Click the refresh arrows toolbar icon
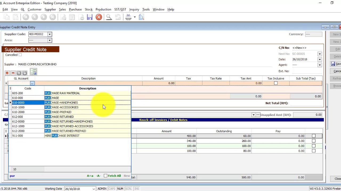 tap(118, 17)
